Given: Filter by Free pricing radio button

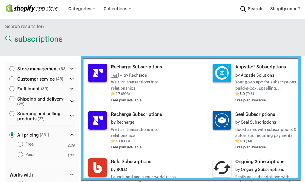Looking at the screenshot, I should (x=20, y=144).
